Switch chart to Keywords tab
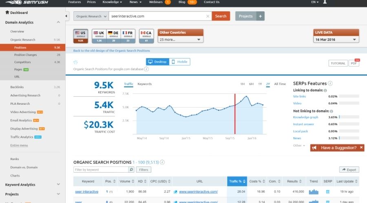Image resolution: width=367 pixels, height=203 pixels. pos(144,84)
